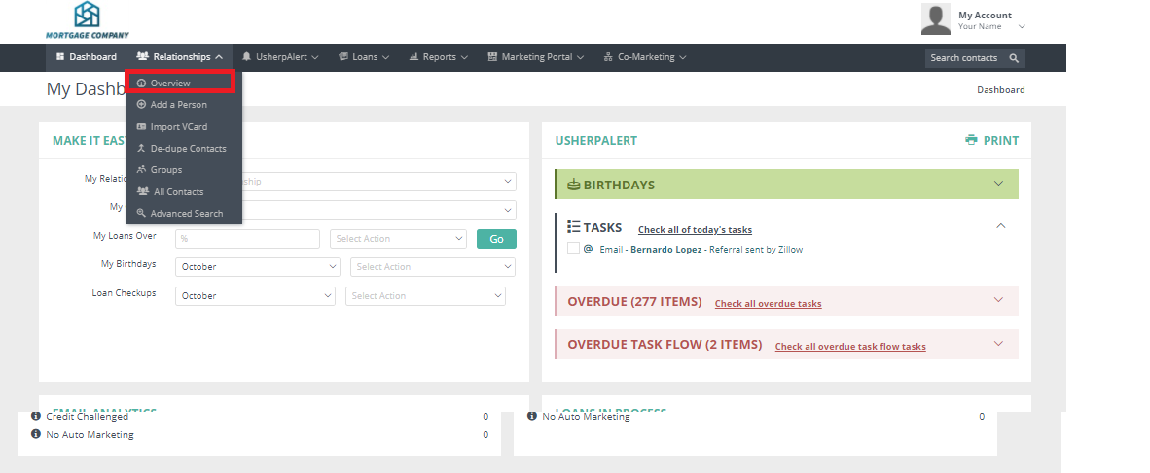Click Check all of today's tasks link
This screenshot has height=473, width=1150.
point(695,230)
